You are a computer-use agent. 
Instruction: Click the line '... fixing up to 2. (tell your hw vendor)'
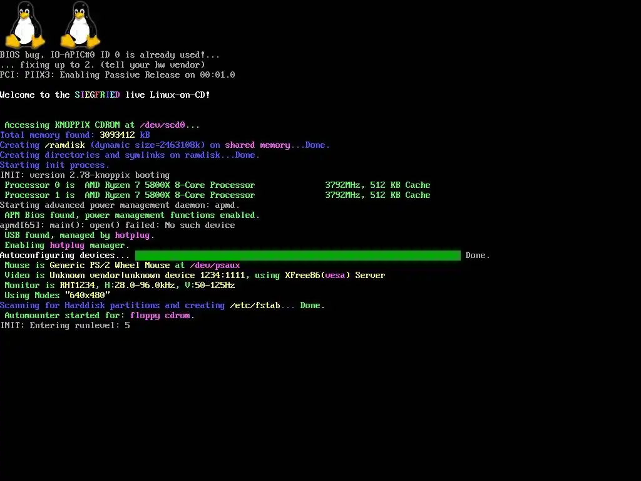[x=103, y=65]
